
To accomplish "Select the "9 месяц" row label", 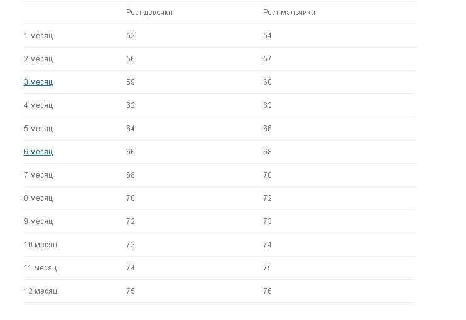I will pyautogui.click(x=38, y=221).
